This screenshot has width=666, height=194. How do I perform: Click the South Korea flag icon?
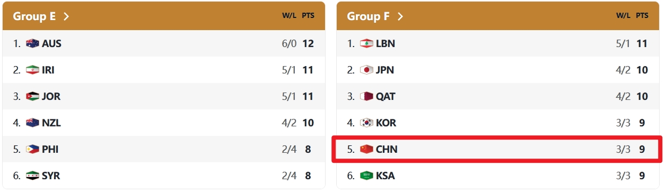tap(366, 123)
